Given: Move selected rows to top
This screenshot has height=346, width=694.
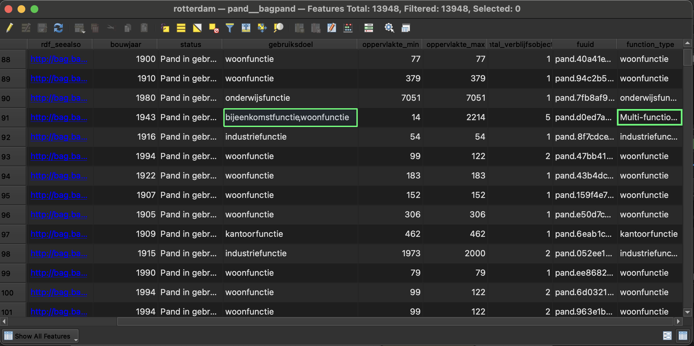Looking at the screenshot, I should pos(246,28).
